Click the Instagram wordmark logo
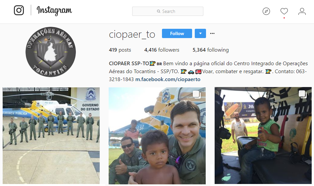Screen dimensions: 314x186 [x=54, y=11]
